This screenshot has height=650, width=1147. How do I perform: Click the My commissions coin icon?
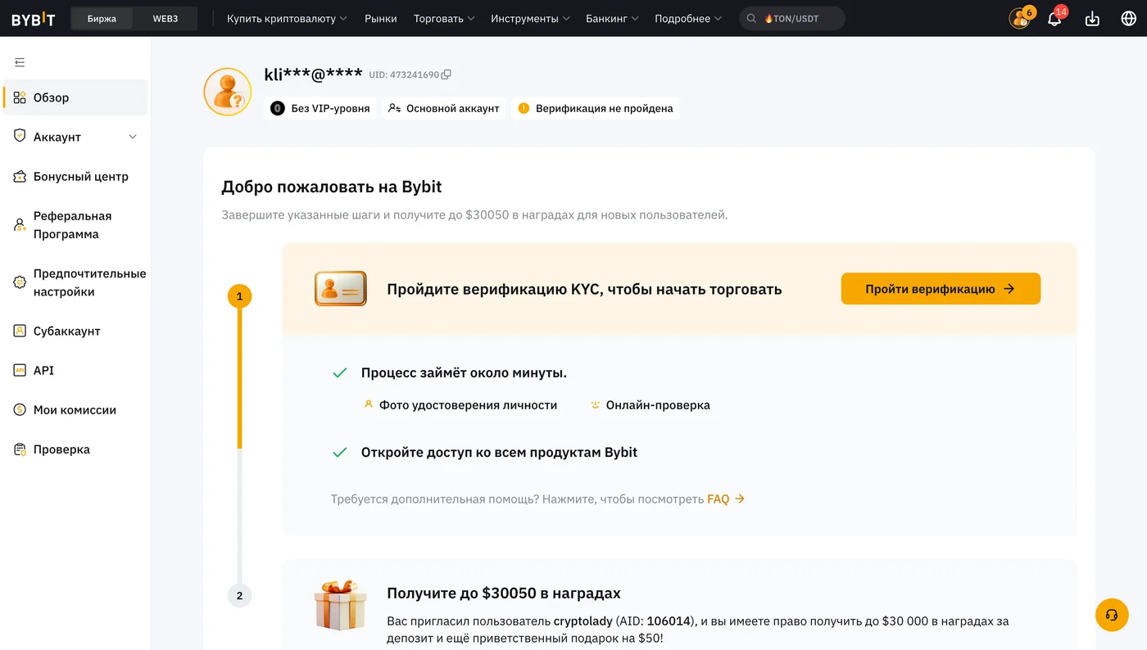[20, 409]
